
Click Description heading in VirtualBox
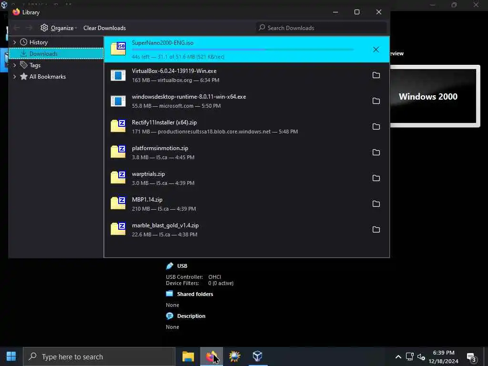[191, 316]
